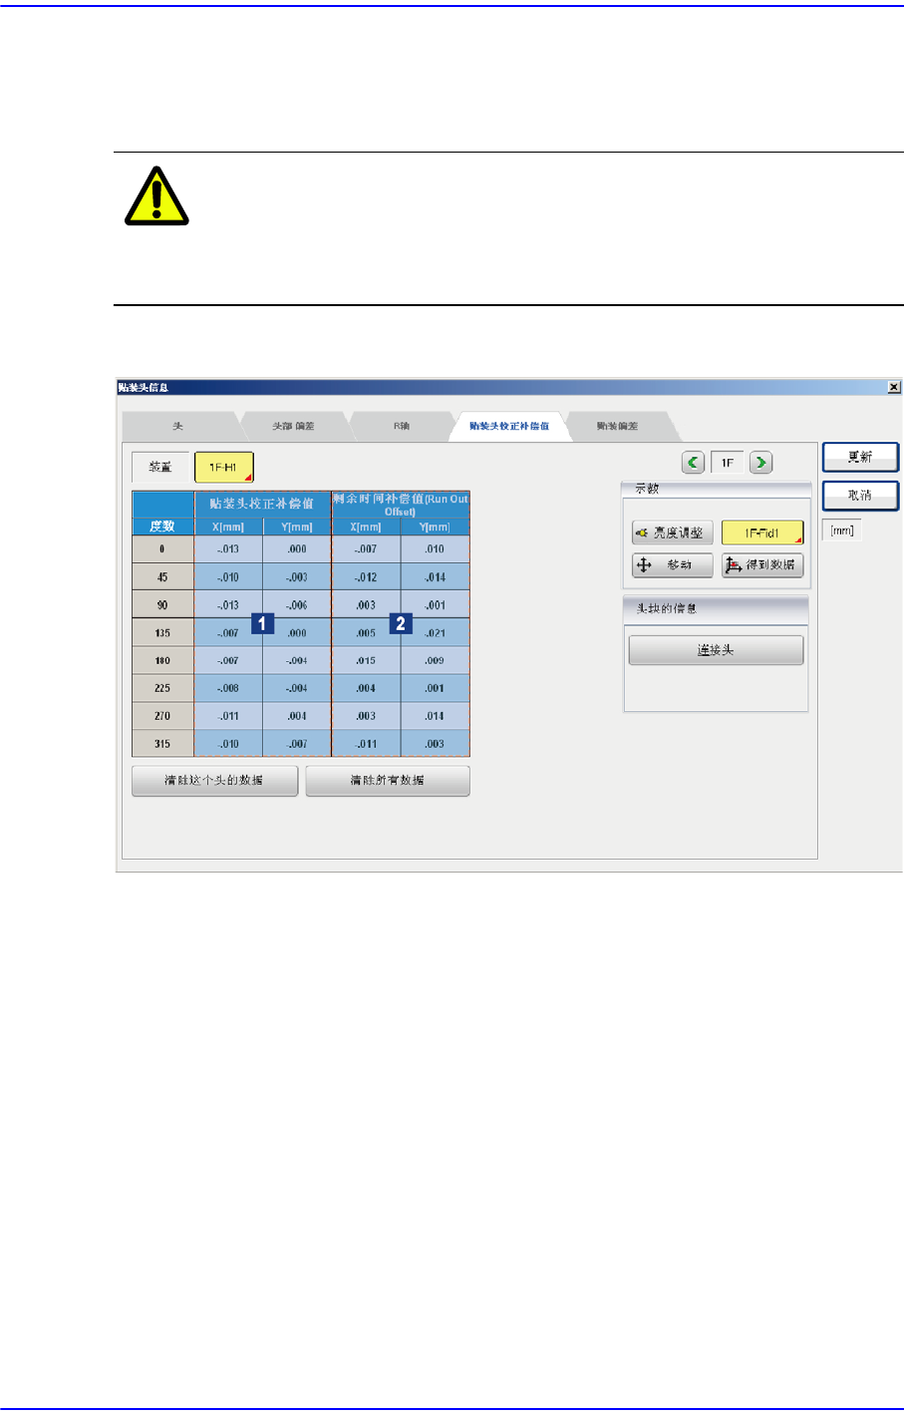Select the 135 degree row header

point(162,633)
